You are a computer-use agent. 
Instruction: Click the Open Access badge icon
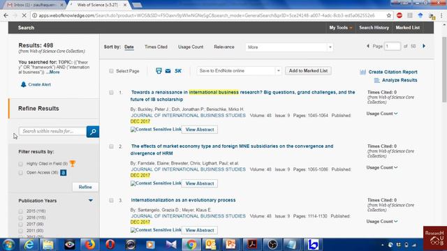click(x=64, y=172)
